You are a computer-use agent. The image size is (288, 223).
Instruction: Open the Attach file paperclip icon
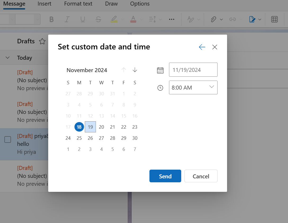[x=214, y=19]
